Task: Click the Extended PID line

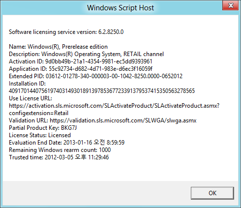Action: pyautogui.click(x=95, y=76)
